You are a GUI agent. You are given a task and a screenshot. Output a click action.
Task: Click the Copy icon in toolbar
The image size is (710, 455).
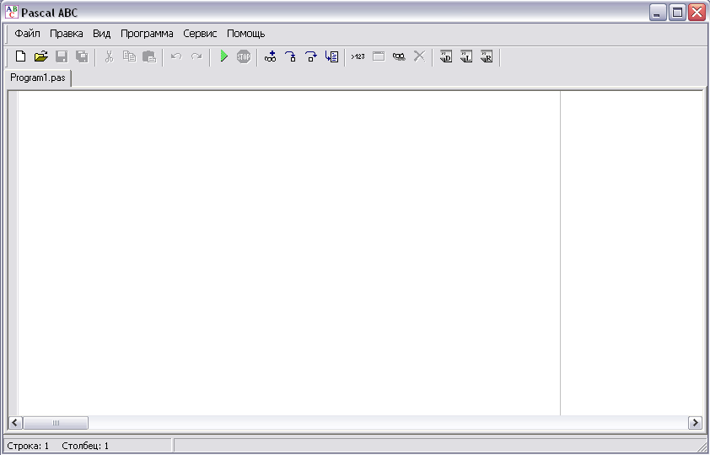tap(130, 56)
